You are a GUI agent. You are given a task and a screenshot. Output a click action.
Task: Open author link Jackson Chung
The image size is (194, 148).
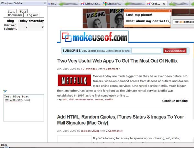click(x=90, y=131)
